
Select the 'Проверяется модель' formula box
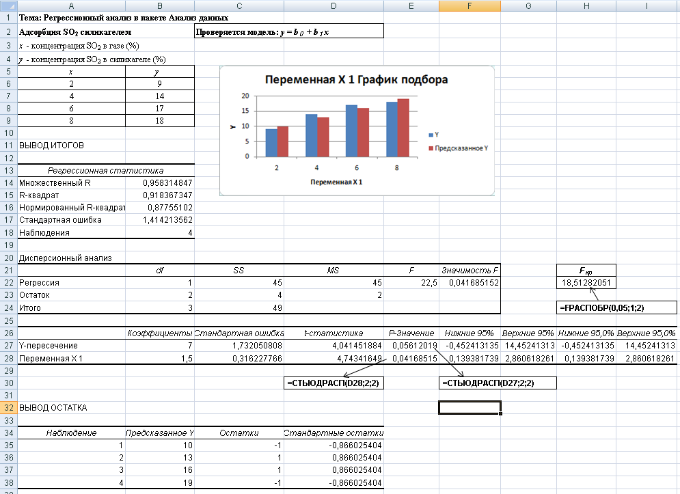click(289, 31)
